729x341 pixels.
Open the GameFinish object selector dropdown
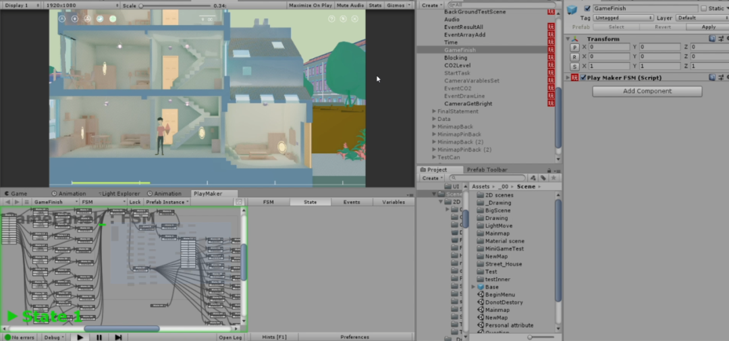[55, 202]
